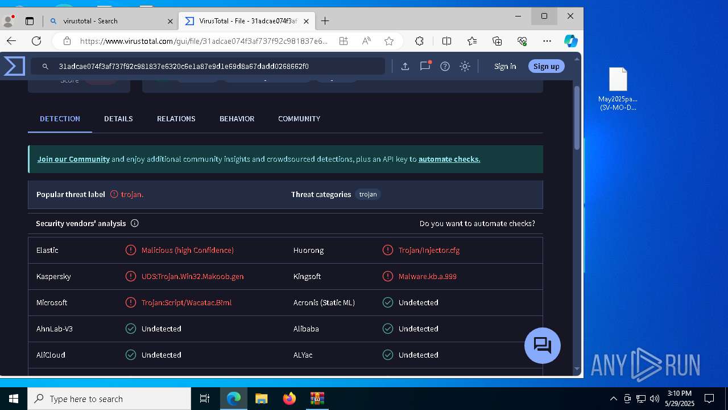Screen dimensions: 728x410
Task: Open Browser essentials heart icon
Action: [522, 41]
